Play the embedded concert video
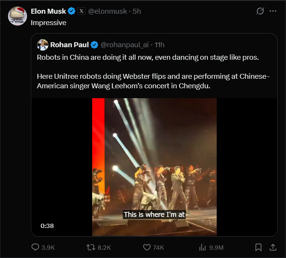The height and width of the screenshot is (258, 286). 154,167
